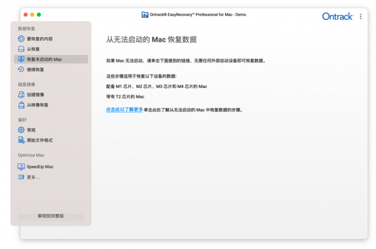This screenshot has width=376, height=249.
Task: Open the three-dot menu beside the Ontrack logo
Action: [x=361, y=16]
